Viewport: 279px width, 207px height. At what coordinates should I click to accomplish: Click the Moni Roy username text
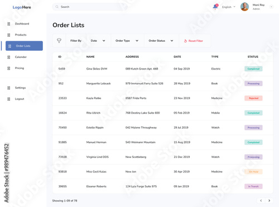[258, 5]
